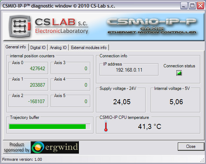The width and height of the screenshot is (206, 164).
Task: Click the Connection status label
Action: pyautogui.click(x=179, y=66)
